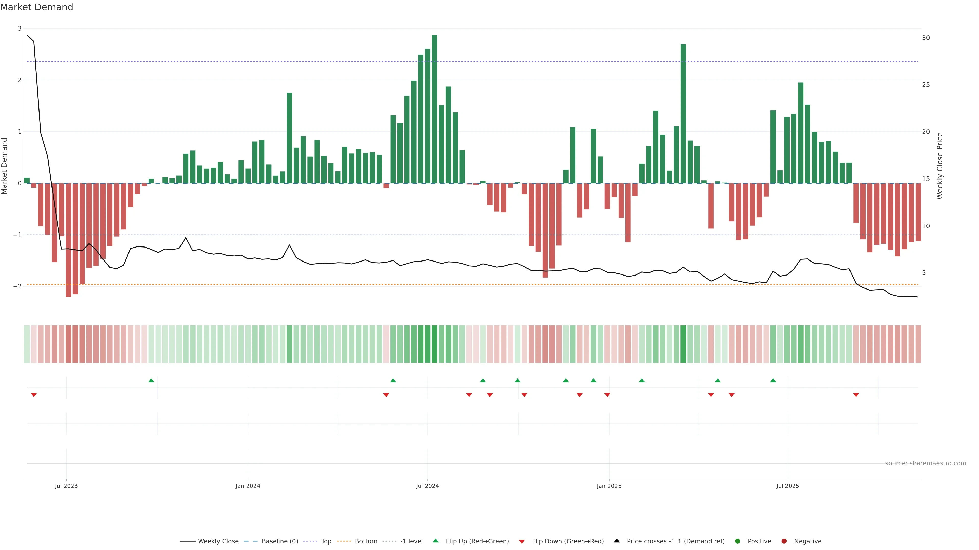The image size is (979, 550).
Task: Click the dark red Negative circle in the legend
Action: 784,541
